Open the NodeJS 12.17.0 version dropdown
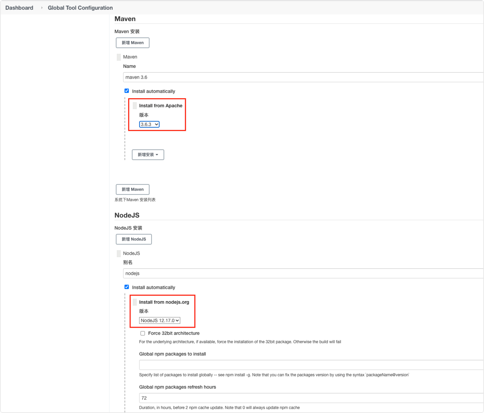The image size is (484, 413). point(160,320)
